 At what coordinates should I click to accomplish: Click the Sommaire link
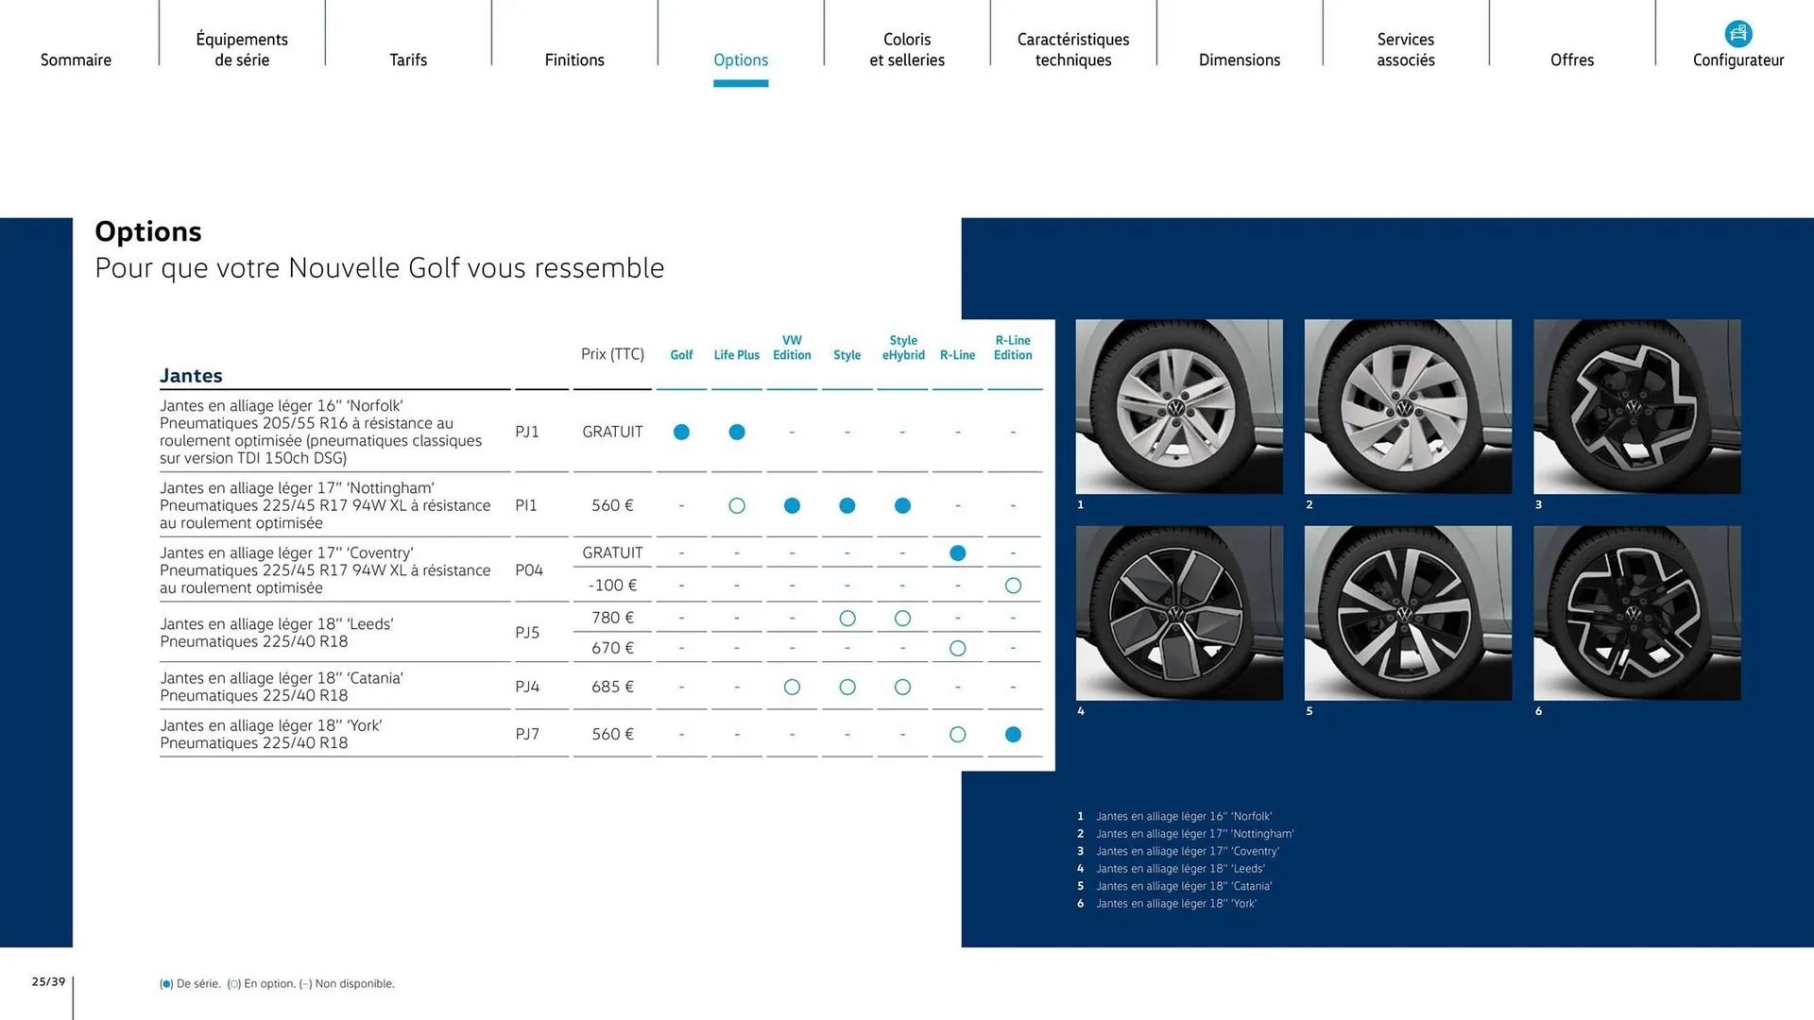tap(76, 59)
